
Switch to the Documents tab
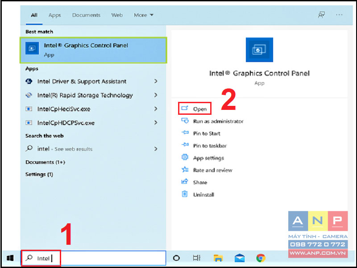86,15
